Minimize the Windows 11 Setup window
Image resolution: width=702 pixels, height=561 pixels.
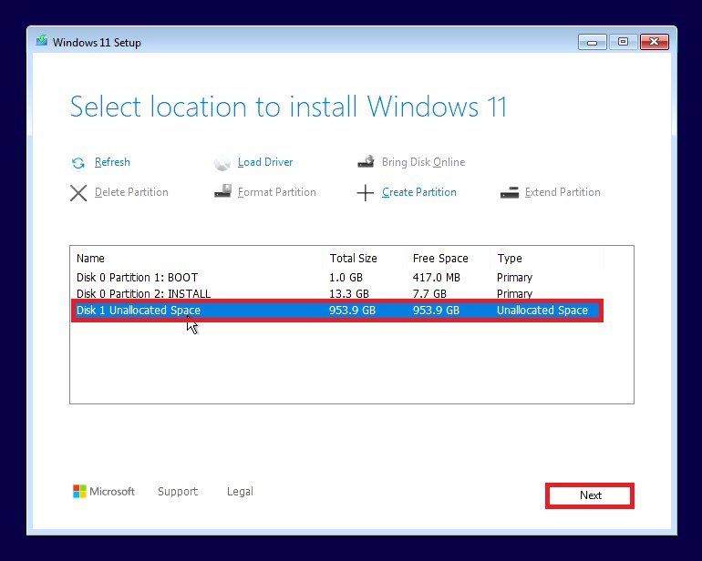[x=592, y=42]
